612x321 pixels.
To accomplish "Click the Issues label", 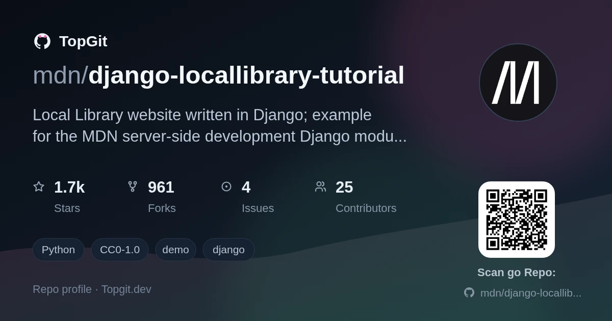I will (258, 208).
